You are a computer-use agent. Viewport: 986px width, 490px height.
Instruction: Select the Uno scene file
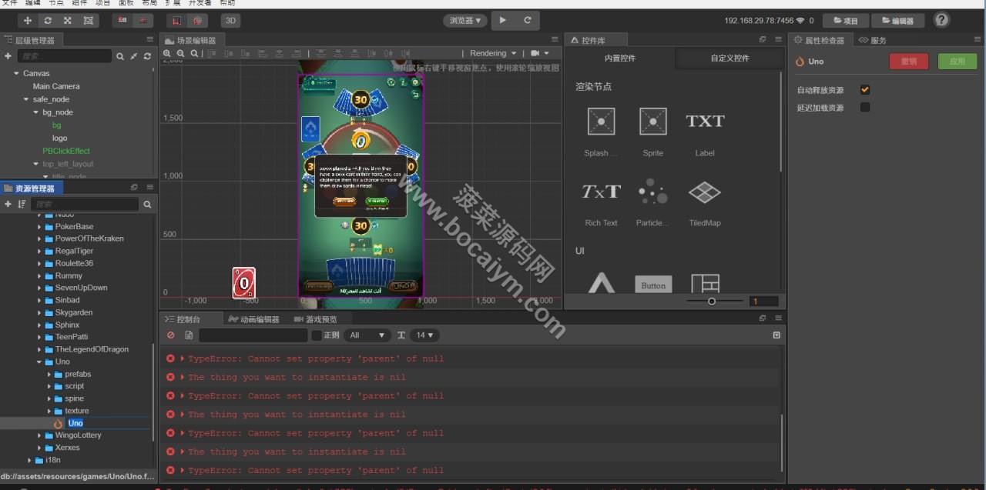[75, 423]
